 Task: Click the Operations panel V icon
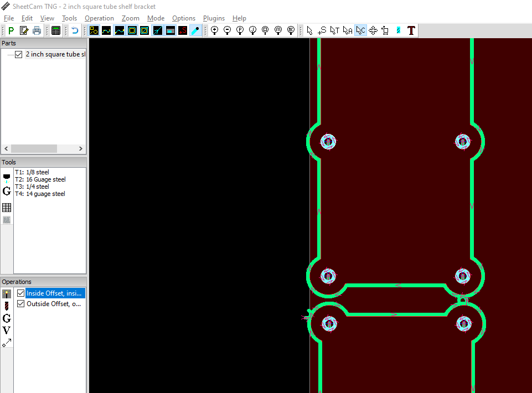tap(7, 330)
